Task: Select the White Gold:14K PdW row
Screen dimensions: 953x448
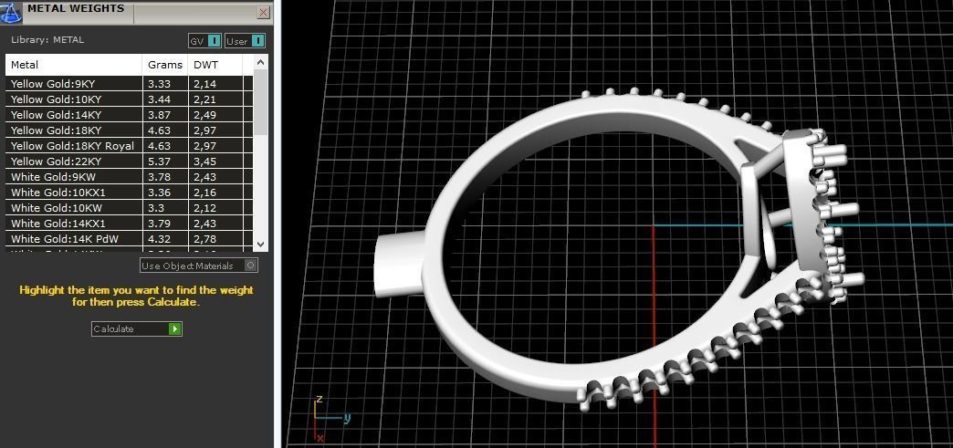Action: pyautogui.click(x=129, y=239)
